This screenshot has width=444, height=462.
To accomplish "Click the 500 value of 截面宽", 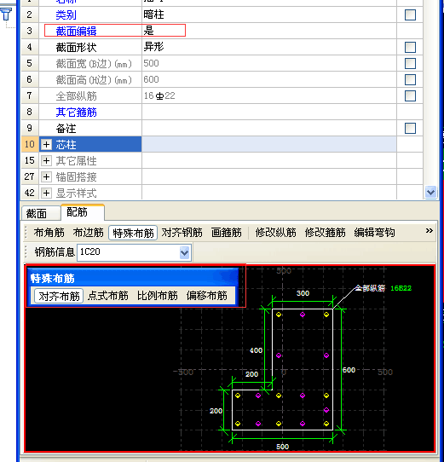I will click(x=151, y=63).
